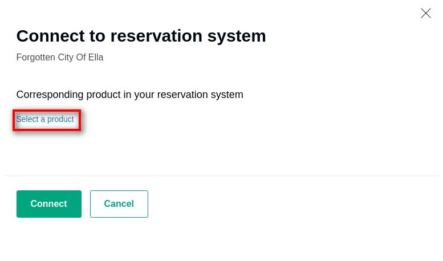Hit the outlined Cancel button beside Connect
Screen dimensions: 443x261
(x=119, y=204)
